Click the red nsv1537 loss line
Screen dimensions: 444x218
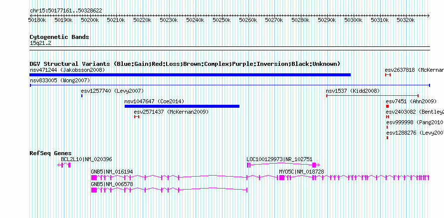[372, 96]
